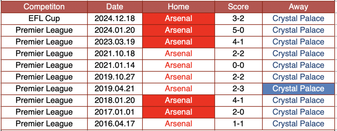
Task: Click the date cell 2019.04.21
Action: 115,89
